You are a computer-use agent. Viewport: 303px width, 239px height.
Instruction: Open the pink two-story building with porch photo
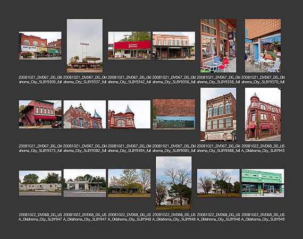click(x=174, y=46)
